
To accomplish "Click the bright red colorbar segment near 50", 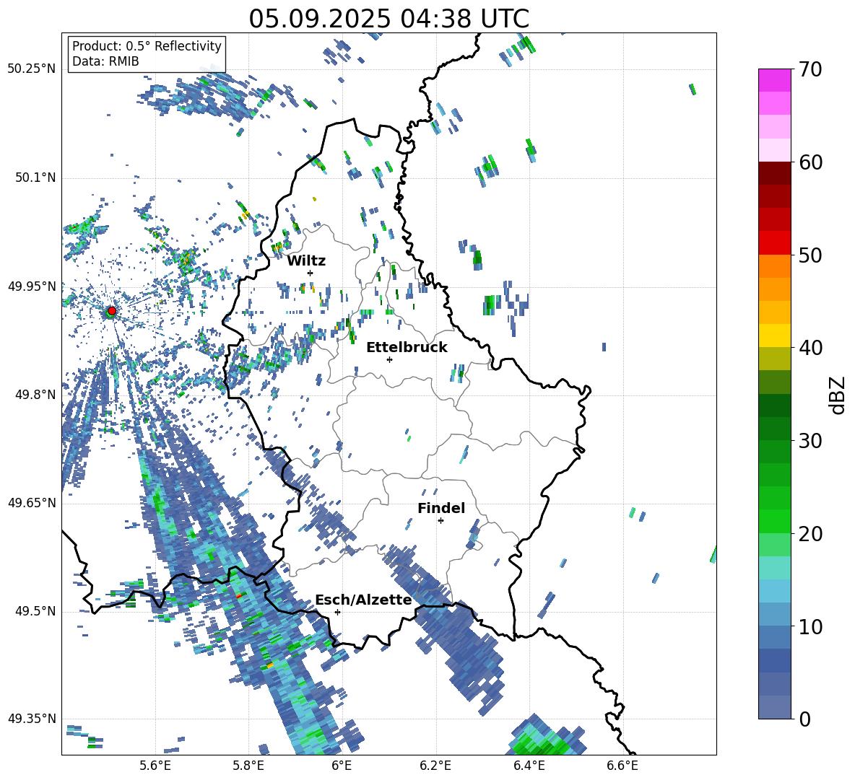I will [x=774, y=243].
